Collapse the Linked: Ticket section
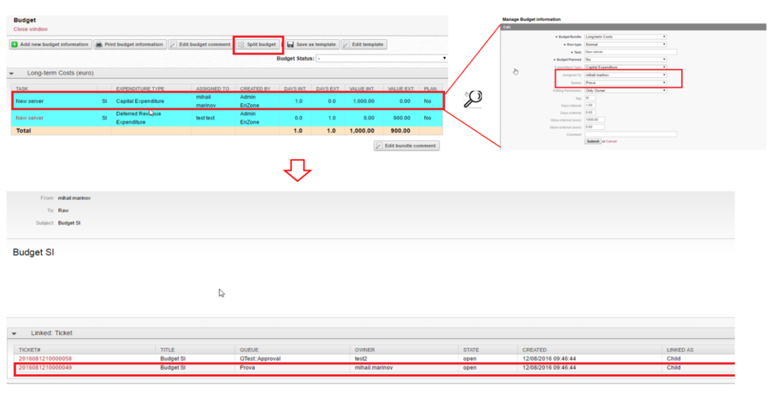The image size is (778, 420). click(x=14, y=333)
